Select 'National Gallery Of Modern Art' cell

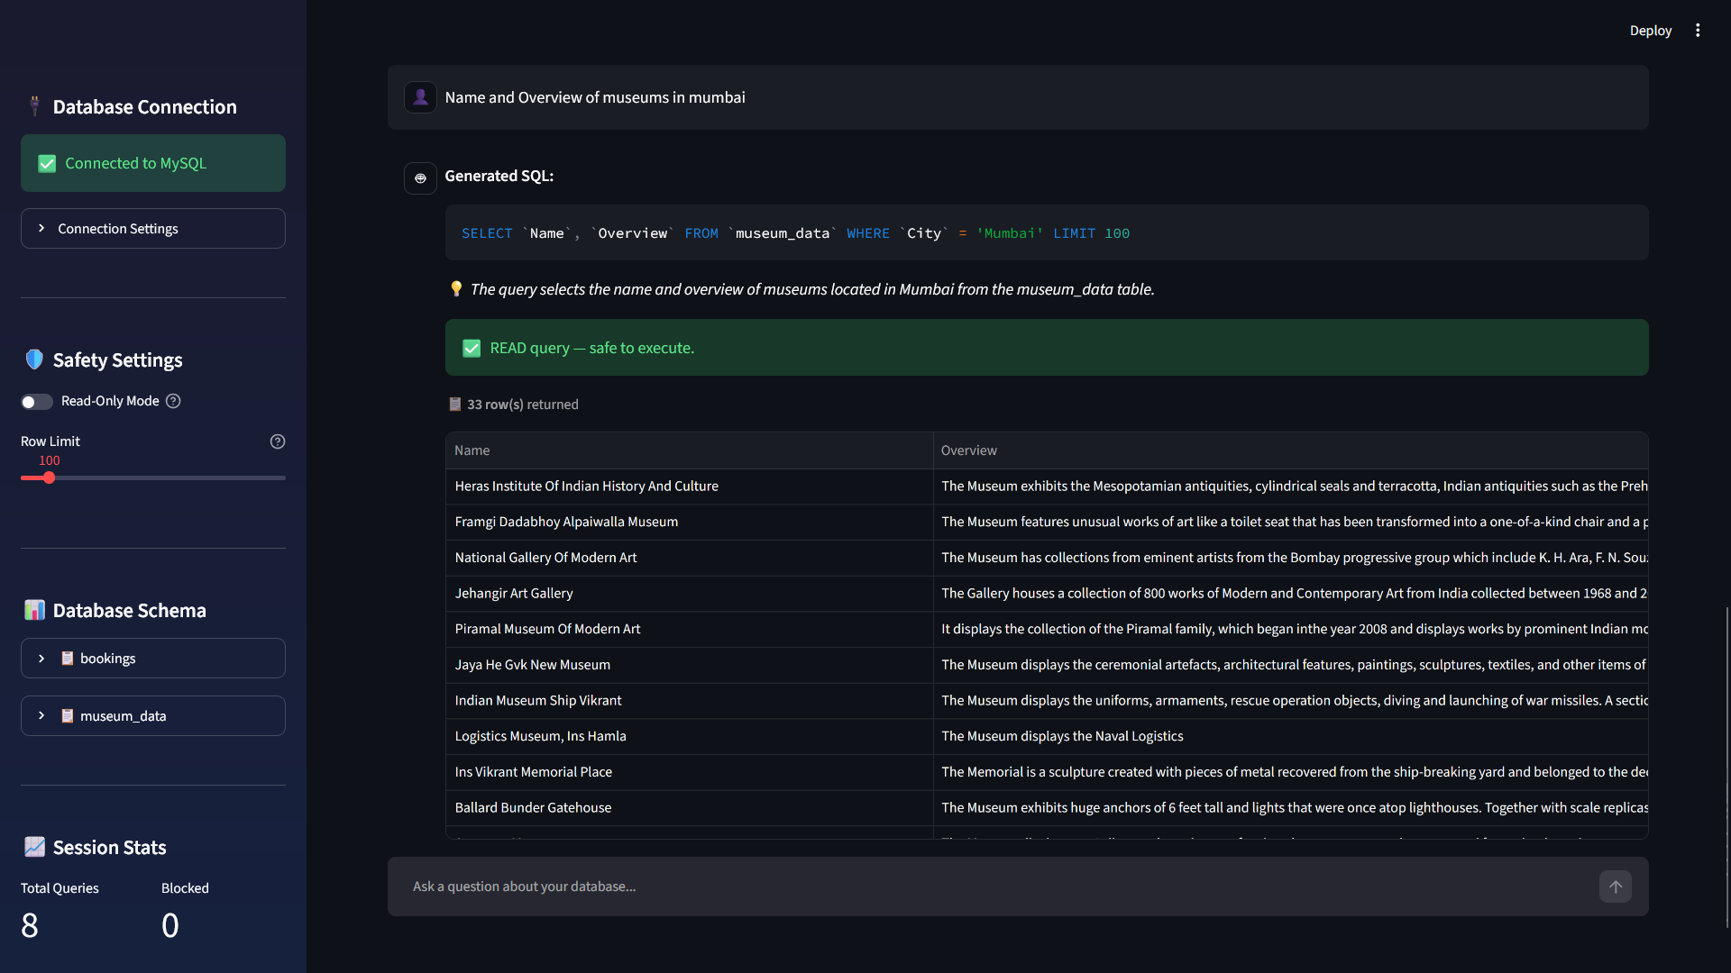[689, 558]
